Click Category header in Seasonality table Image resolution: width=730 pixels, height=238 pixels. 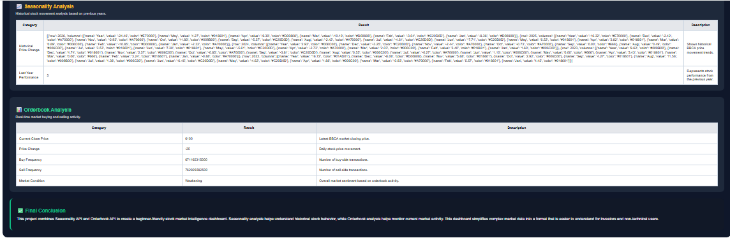pos(30,25)
